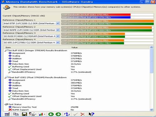Click orange bar RAM Bandwidth Int Buff 3449 MB/s
Image resolution: width=156 pixels, height=117 pixels.
click(93, 34)
